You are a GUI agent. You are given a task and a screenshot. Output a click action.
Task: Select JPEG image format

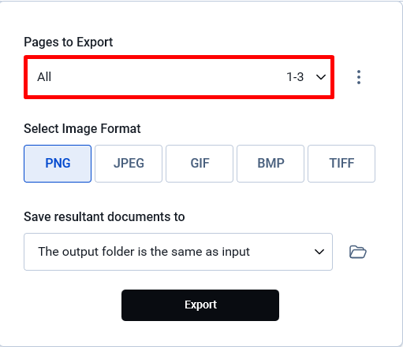tap(129, 164)
